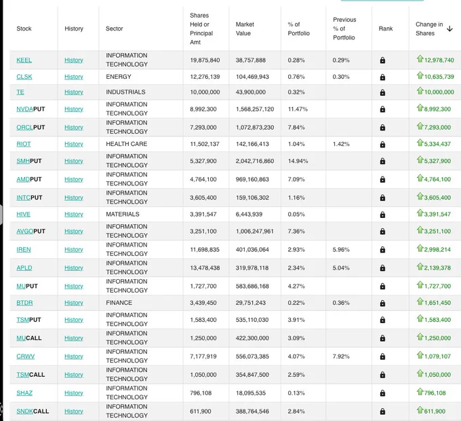Open the IREN stock link

click(x=24, y=249)
